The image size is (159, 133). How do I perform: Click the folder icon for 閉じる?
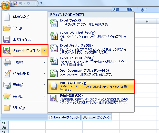[x=7, y=107]
